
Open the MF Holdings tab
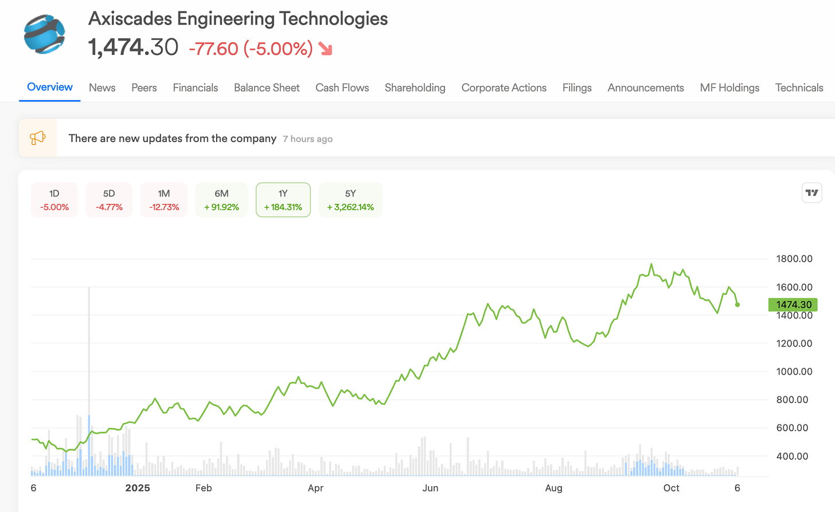pyautogui.click(x=729, y=88)
